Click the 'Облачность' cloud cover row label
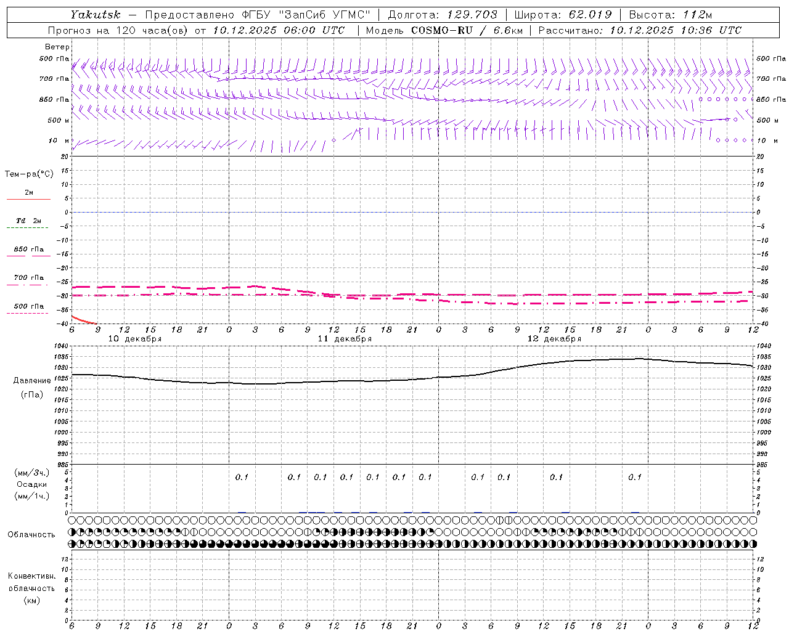The image size is (789, 631). pos(31,535)
